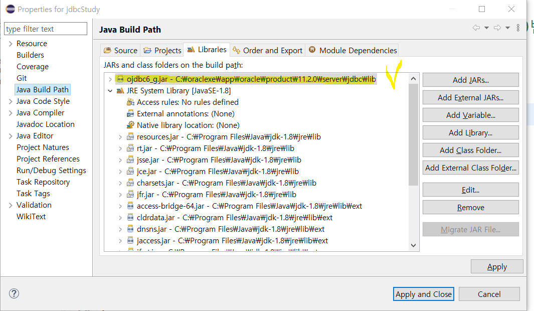Click the Apply button

pyautogui.click(x=497, y=267)
